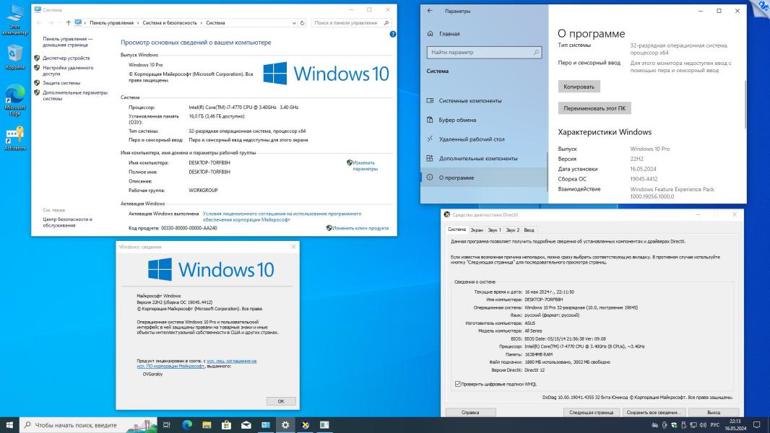Click 'Следующая страница' button
The height and width of the screenshot is (433, 770).
[x=592, y=412]
